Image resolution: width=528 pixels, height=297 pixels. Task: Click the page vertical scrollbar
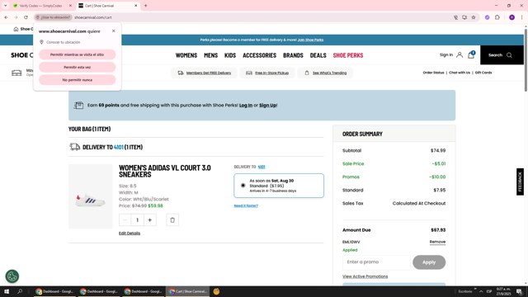point(526,60)
